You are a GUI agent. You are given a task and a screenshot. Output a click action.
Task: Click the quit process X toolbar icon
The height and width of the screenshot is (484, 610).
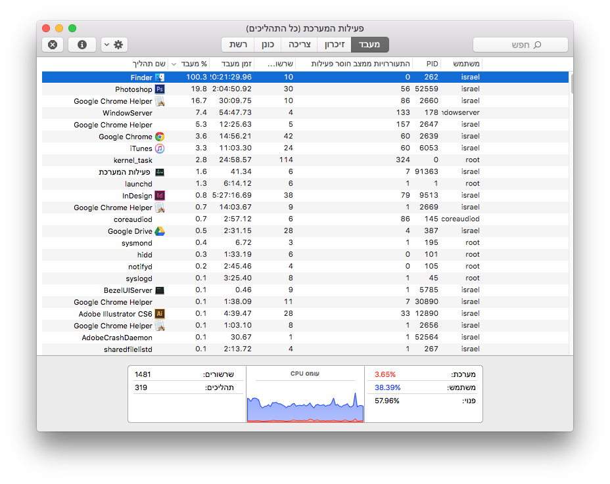53,45
